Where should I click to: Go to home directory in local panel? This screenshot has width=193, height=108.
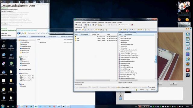(101, 30)
